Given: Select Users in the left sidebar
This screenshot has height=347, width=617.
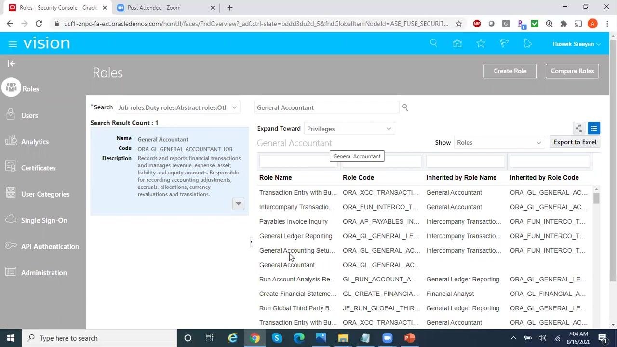Looking at the screenshot, I should coord(29,115).
